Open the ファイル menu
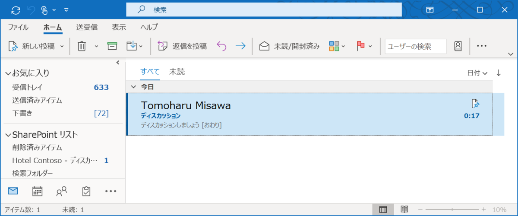The width and height of the screenshot is (518, 216). [18, 27]
